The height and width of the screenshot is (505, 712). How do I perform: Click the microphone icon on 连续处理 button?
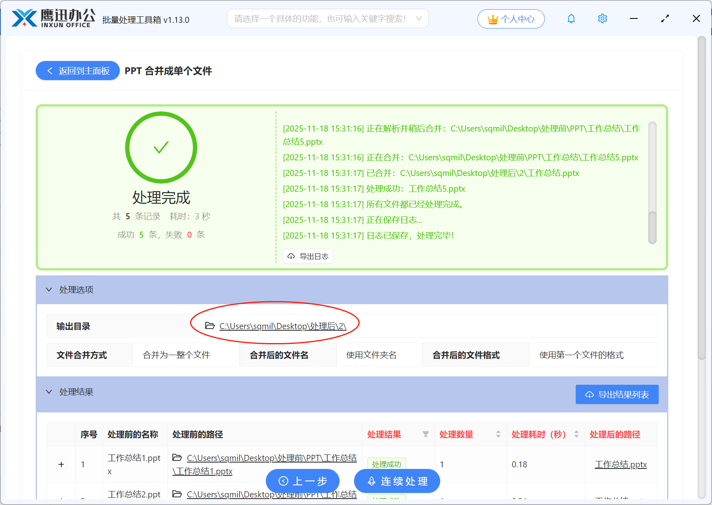click(371, 481)
